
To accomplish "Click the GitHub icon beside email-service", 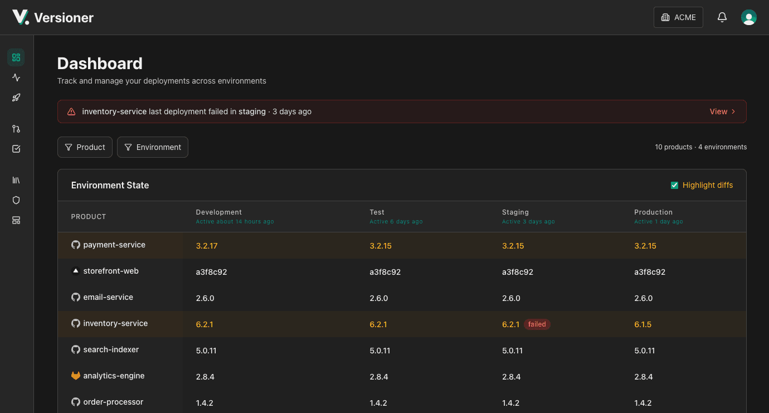I will pos(76,297).
